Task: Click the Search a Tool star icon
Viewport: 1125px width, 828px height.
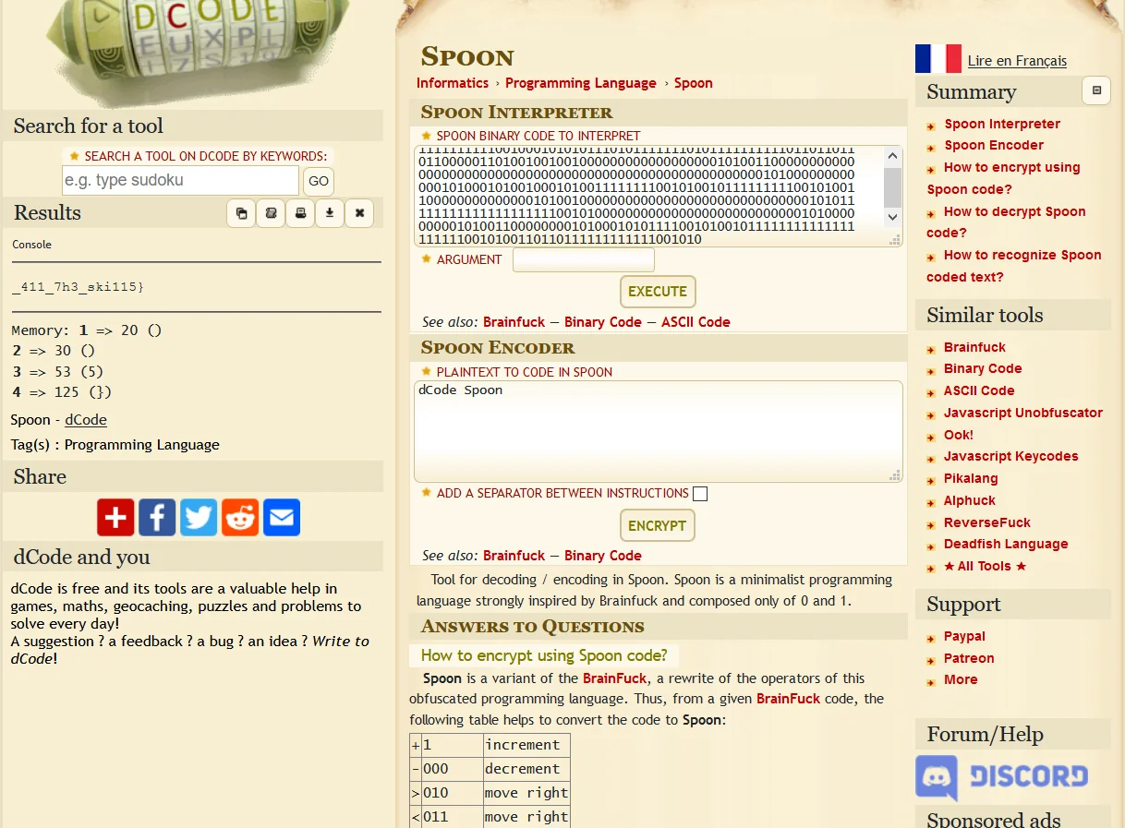Action: 74,156
